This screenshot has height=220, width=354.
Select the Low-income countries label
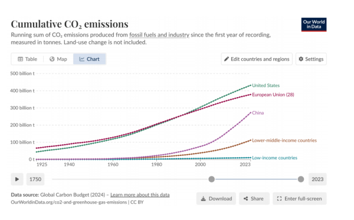(x=274, y=158)
